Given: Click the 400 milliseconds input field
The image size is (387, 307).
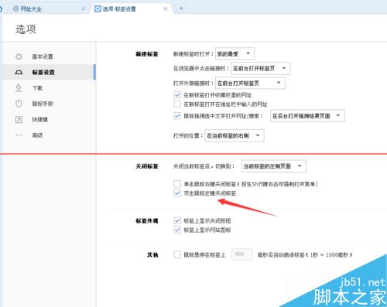Looking at the screenshot, I should (241, 254).
